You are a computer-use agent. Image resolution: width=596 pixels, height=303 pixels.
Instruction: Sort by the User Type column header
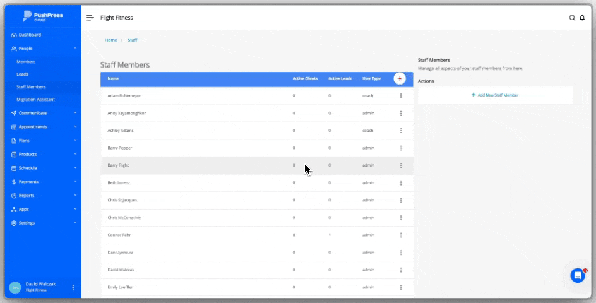371,78
